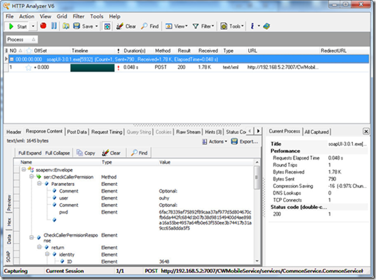Open the Filter dropdown in toolbar

(207, 26)
